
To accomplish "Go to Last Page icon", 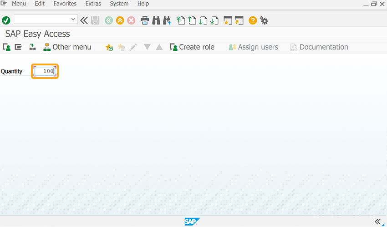I will click(x=214, y=20).
